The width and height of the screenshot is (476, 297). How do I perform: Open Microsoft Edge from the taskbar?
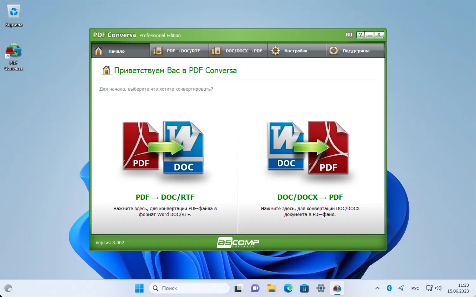288,288
